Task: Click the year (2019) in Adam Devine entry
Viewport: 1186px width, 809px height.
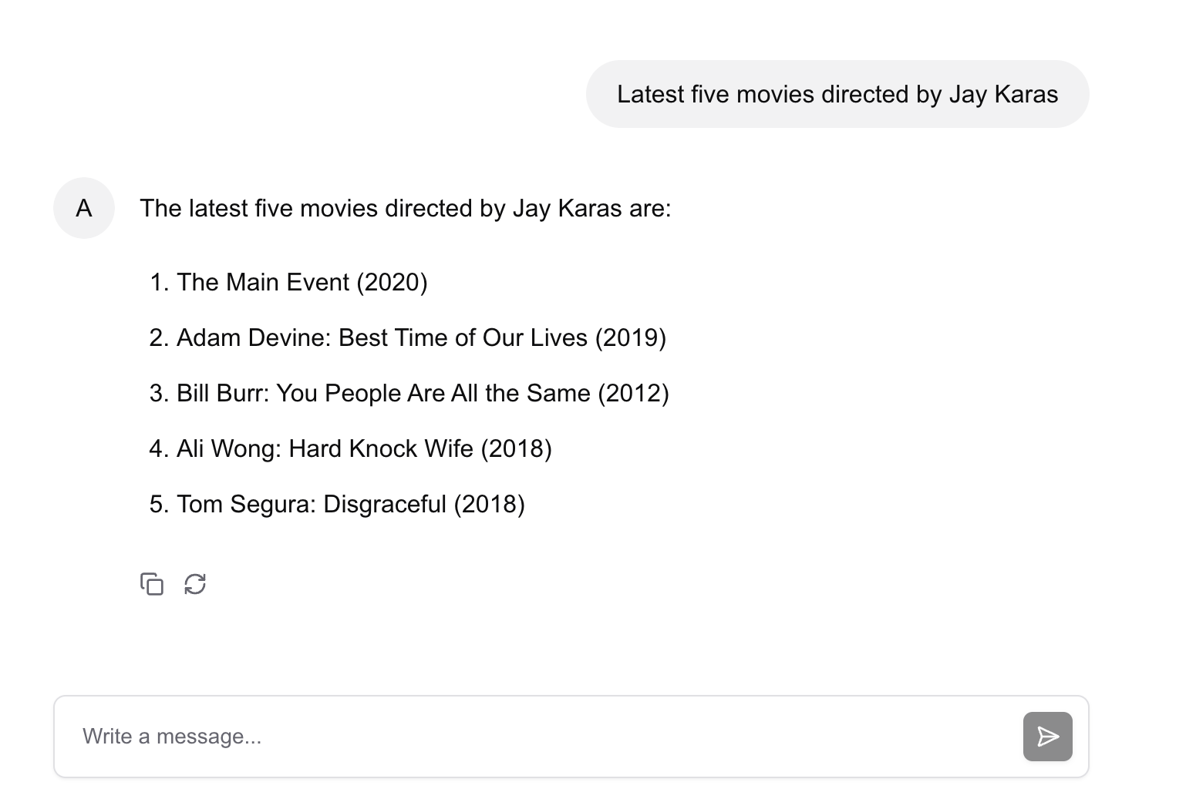Action: point(630,337)
